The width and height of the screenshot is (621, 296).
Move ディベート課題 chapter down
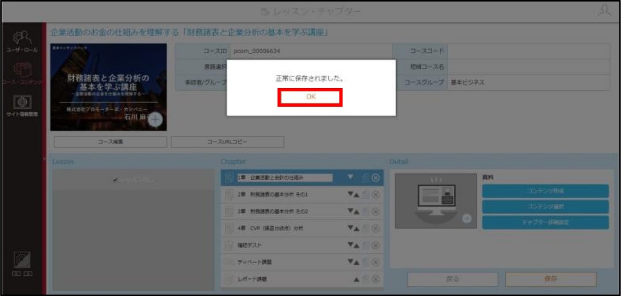(350, 262)
